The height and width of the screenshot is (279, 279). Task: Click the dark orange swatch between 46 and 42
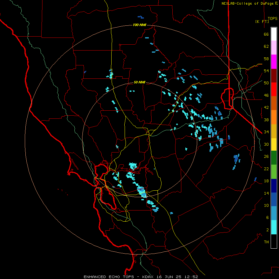point(274,103)
